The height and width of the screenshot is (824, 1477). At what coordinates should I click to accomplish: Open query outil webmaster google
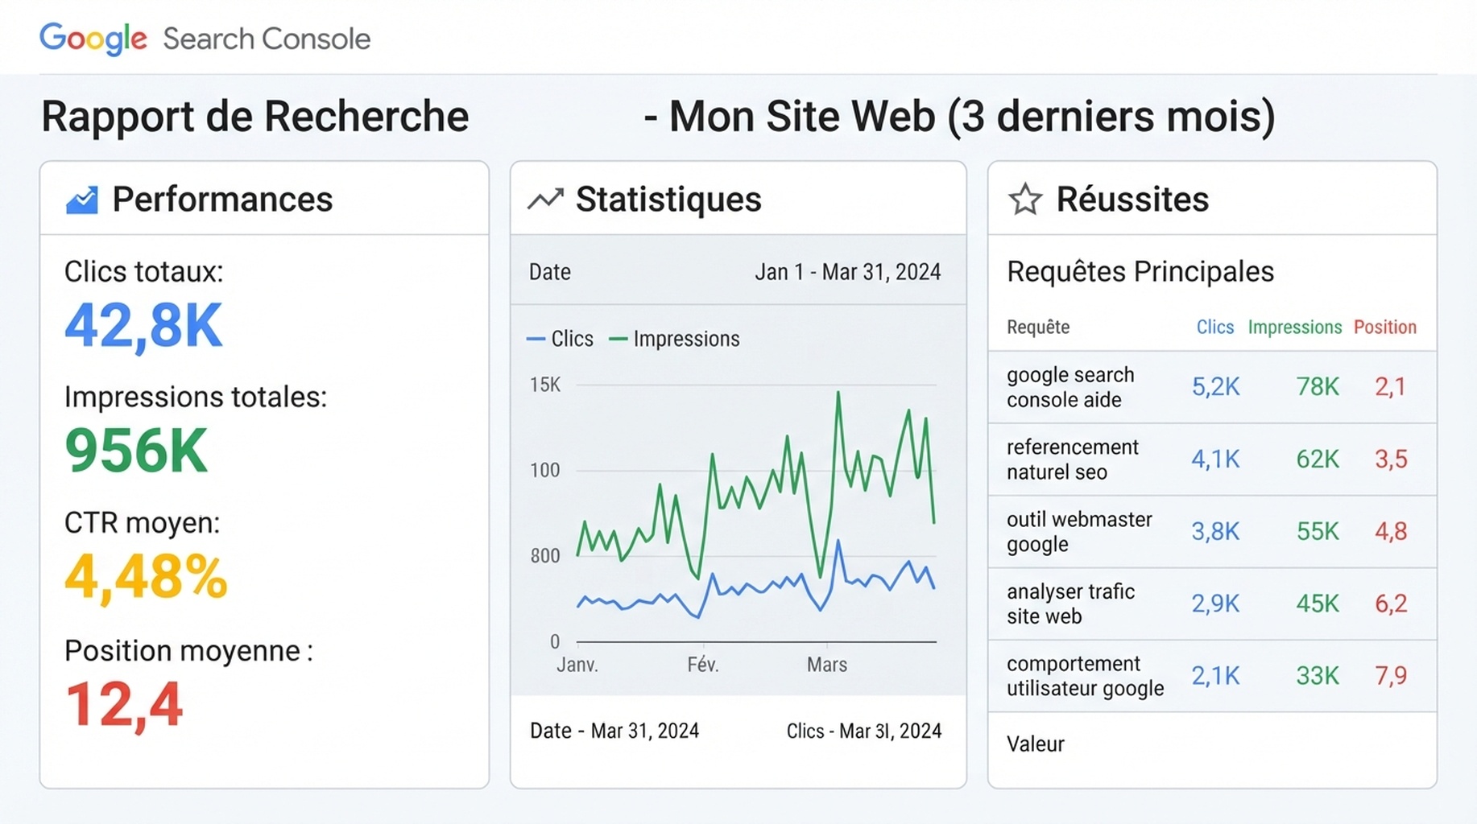coord(1079,532)
